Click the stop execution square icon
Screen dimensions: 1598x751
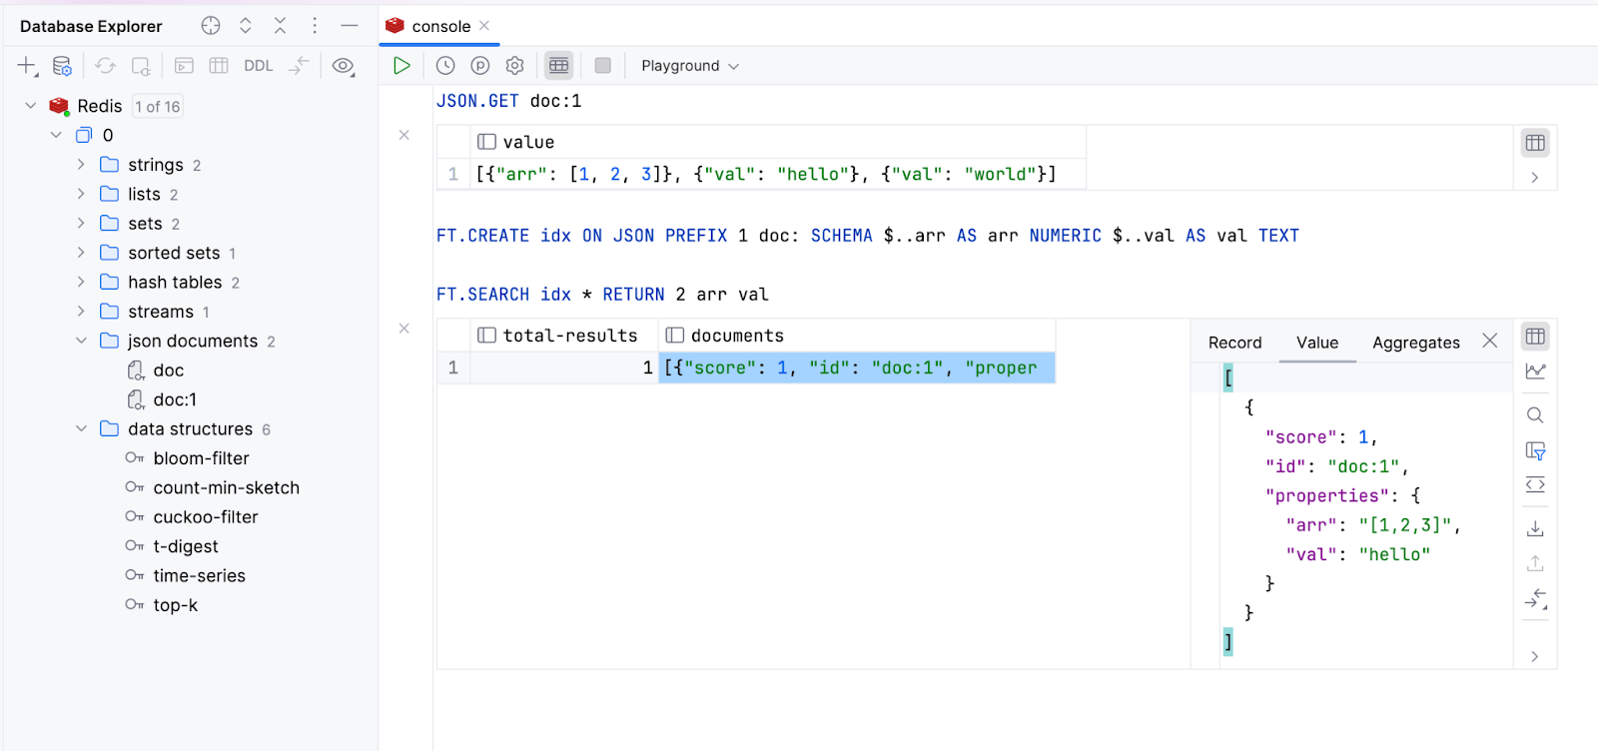[x=602, y=66]
